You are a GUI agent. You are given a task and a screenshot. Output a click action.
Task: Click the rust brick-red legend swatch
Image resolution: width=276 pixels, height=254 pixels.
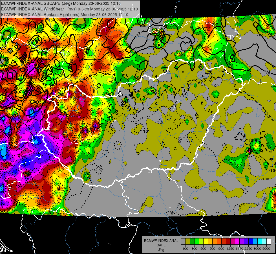tap(224, 242)
